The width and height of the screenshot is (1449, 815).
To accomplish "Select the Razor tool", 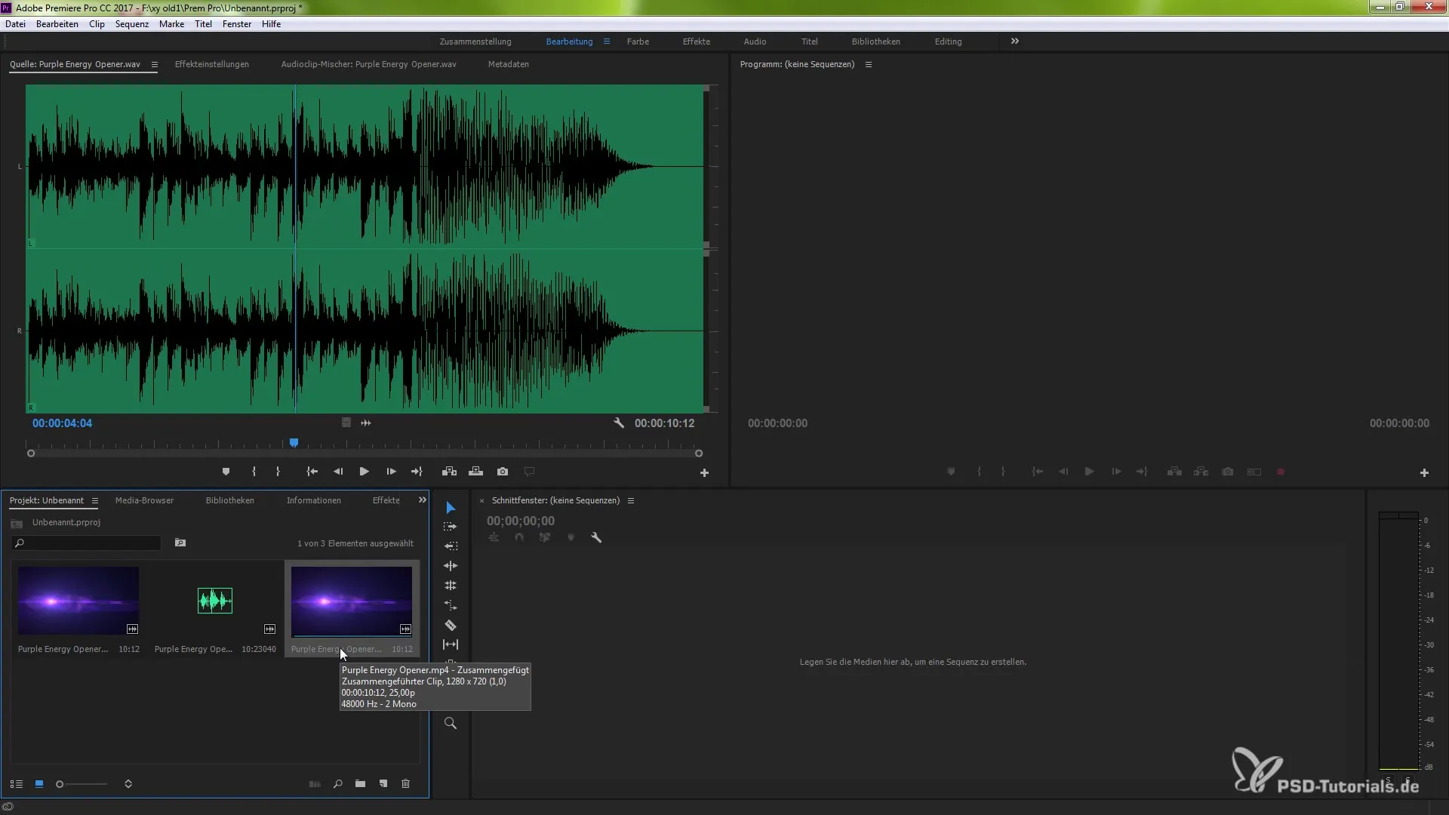I will click(451, 625).
